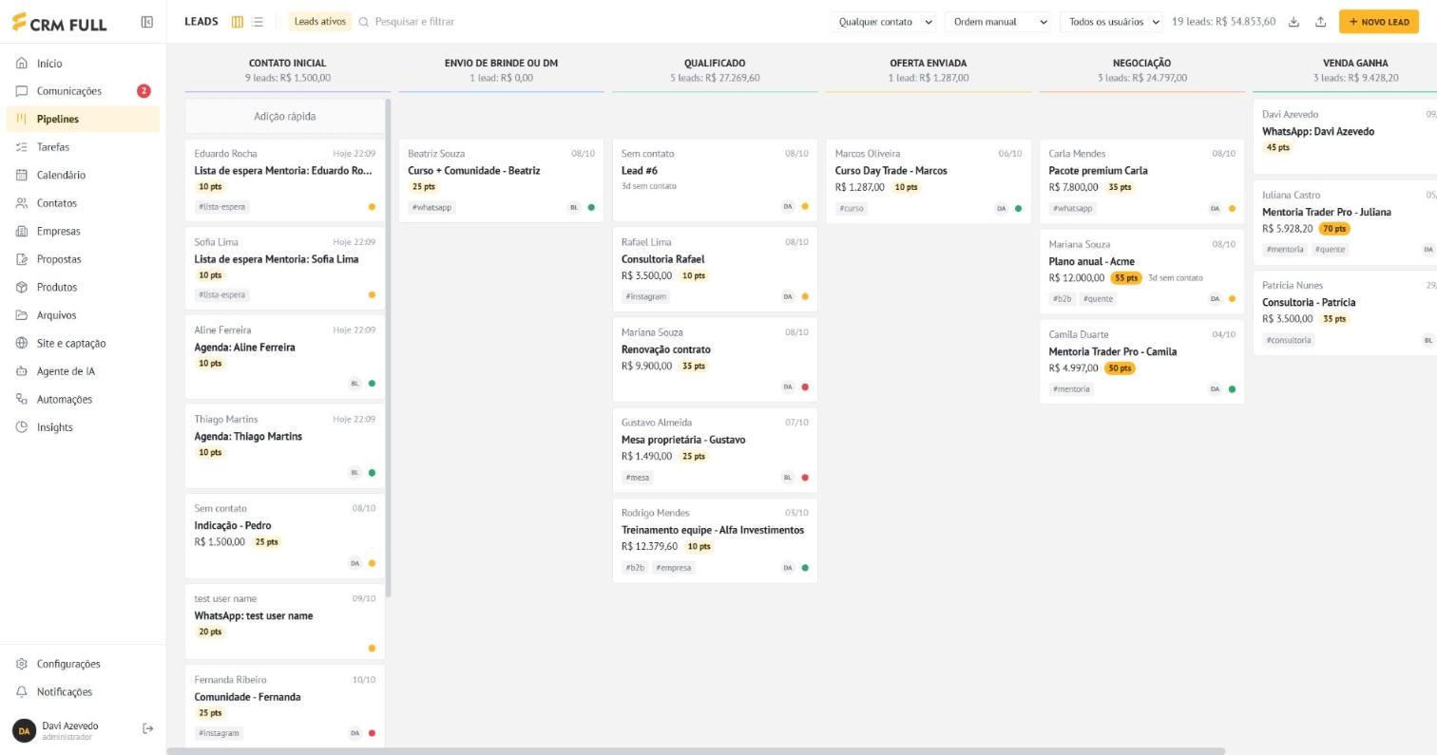
Task: Go to Início in the sidebar
Action: tap(83, 64)
